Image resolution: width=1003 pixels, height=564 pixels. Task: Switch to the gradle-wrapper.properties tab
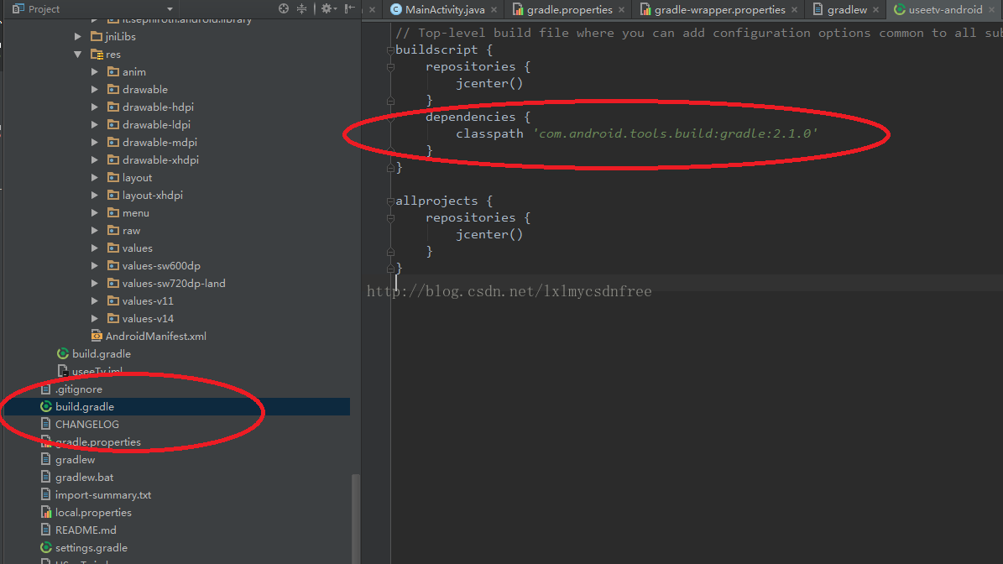click(719, 9)
